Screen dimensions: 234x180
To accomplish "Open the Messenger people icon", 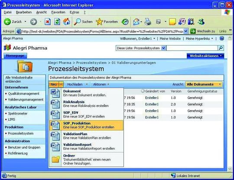I will pos(201,22).
